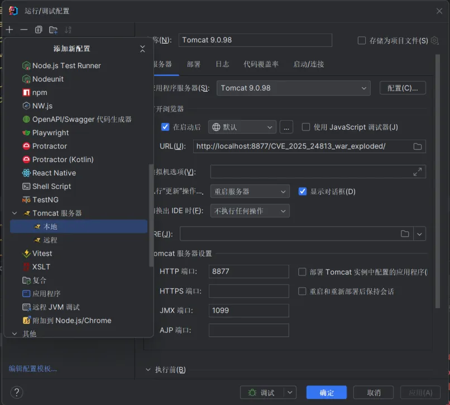Collapse the 其他 group
450x405 pixels.
pos(15,333)
